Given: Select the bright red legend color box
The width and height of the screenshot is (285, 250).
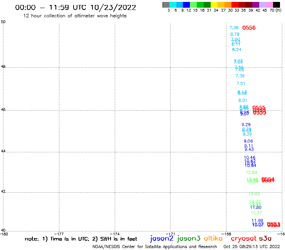Looking at the screenshot, I should tap(235, 5).
